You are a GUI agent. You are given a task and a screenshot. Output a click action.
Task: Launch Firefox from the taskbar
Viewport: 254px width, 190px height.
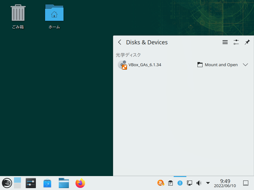[x=80, y=183]
